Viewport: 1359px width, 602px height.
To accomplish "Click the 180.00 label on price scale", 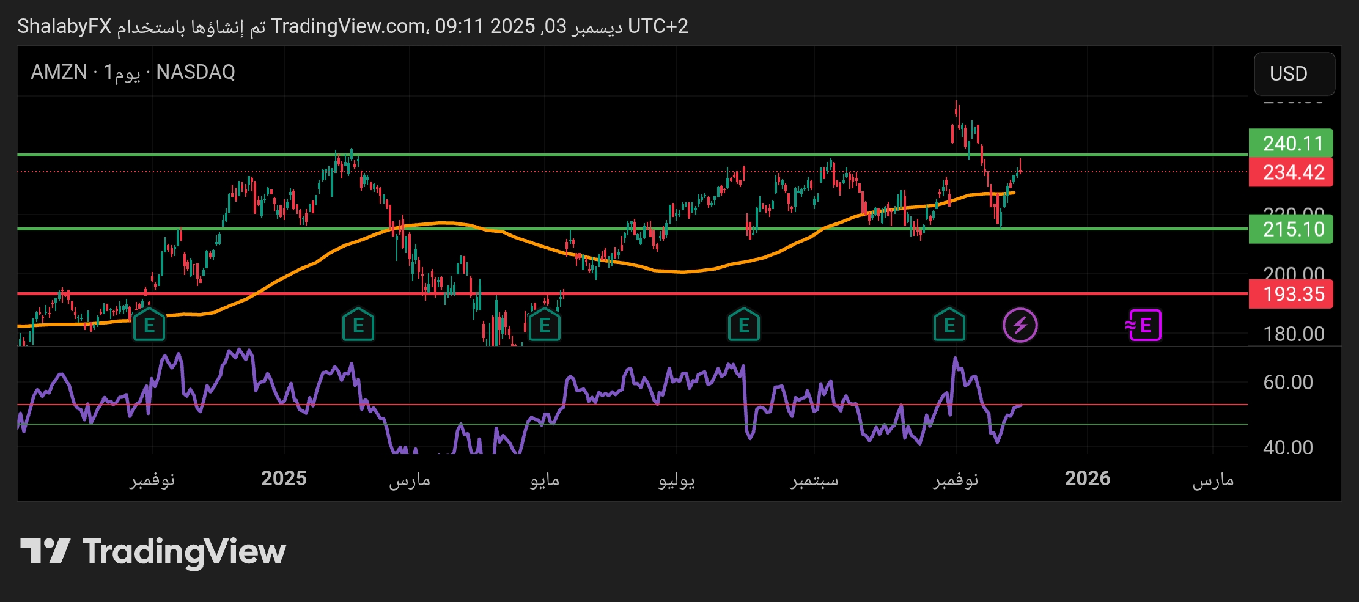I will pyautogui.click(x=1293, y=334).
